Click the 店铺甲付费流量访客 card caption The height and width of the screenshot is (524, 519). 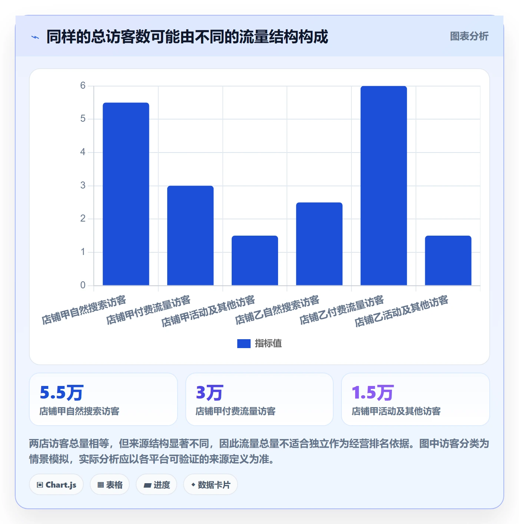tap(236, 411)
